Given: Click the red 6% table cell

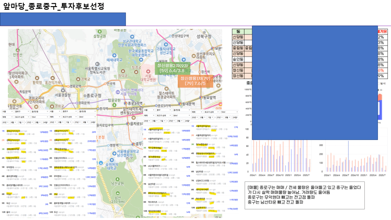Looking at the screenshot, I should coord(383,70).
